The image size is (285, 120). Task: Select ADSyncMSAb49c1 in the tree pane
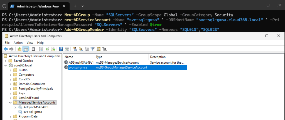(x=36, y=107)
